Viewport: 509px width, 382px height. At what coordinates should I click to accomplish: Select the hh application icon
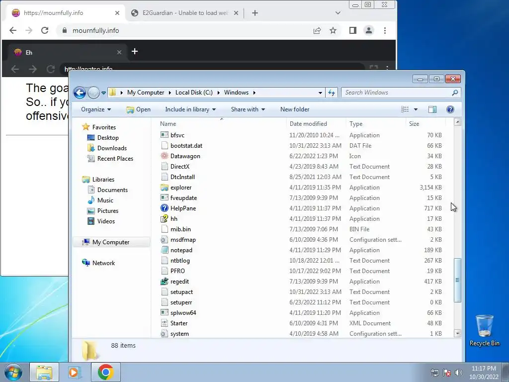pos(165,219)
